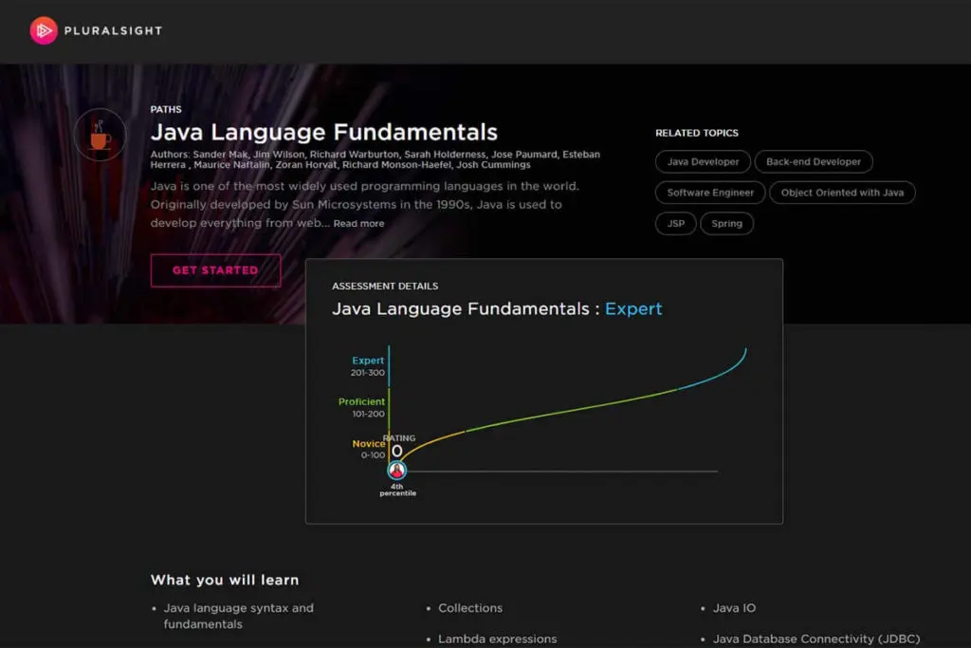Click the RELATED TOPICS heading
Viewport: 971px width, 648px height.
coord(697,133)
